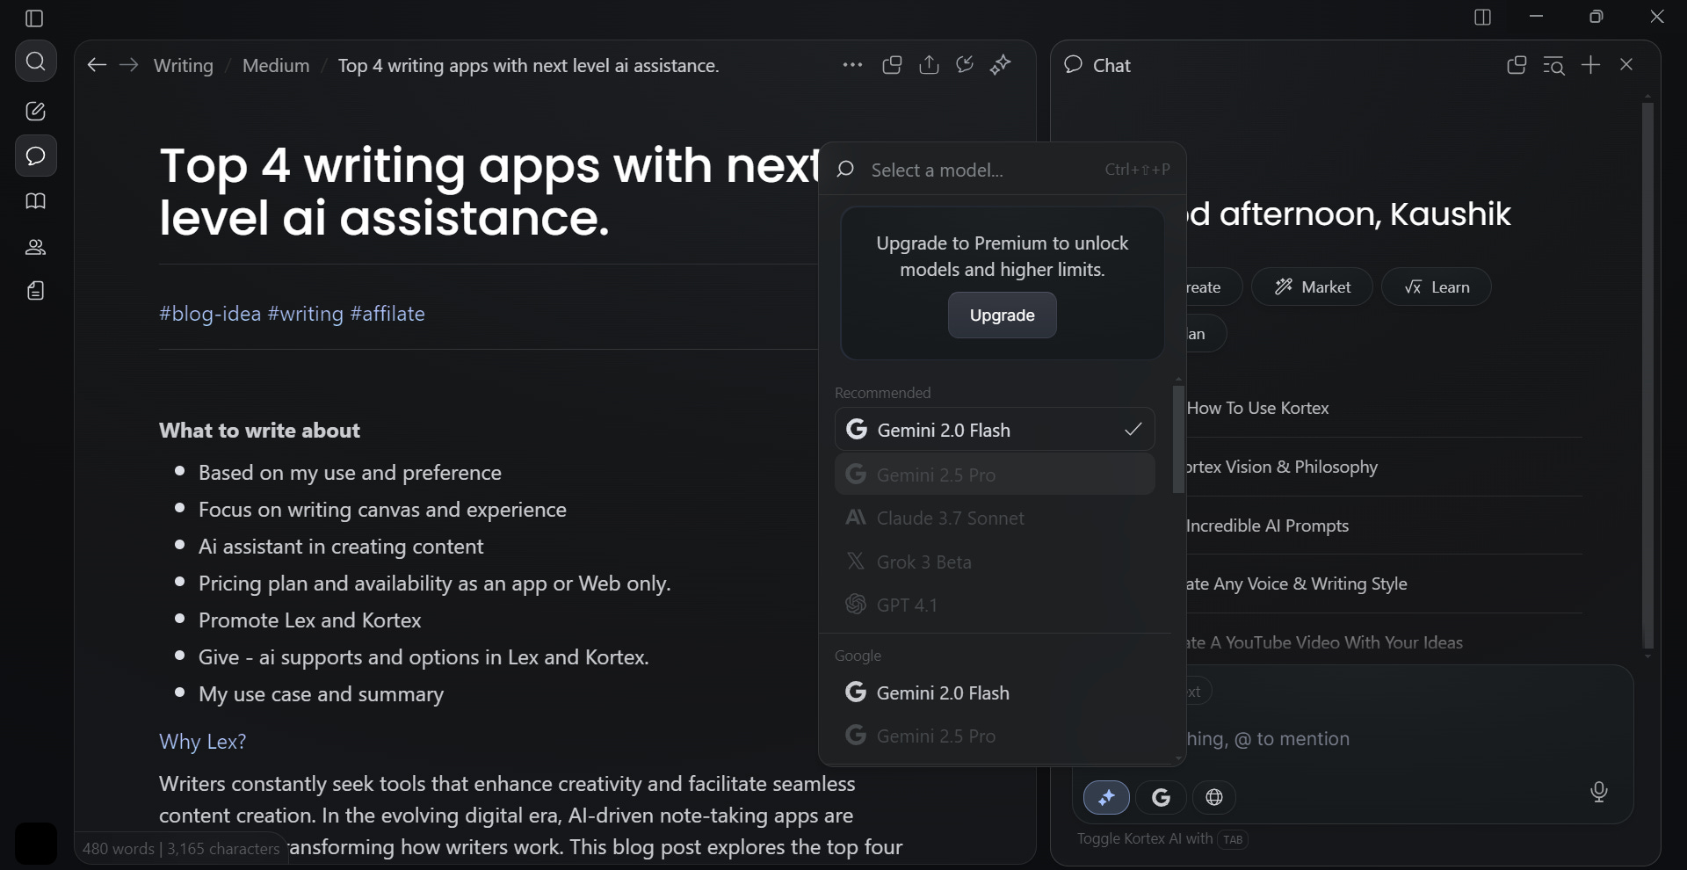Search chat history icon
This screenshot has width=1687, height=870.
[x=1553, y=65]
